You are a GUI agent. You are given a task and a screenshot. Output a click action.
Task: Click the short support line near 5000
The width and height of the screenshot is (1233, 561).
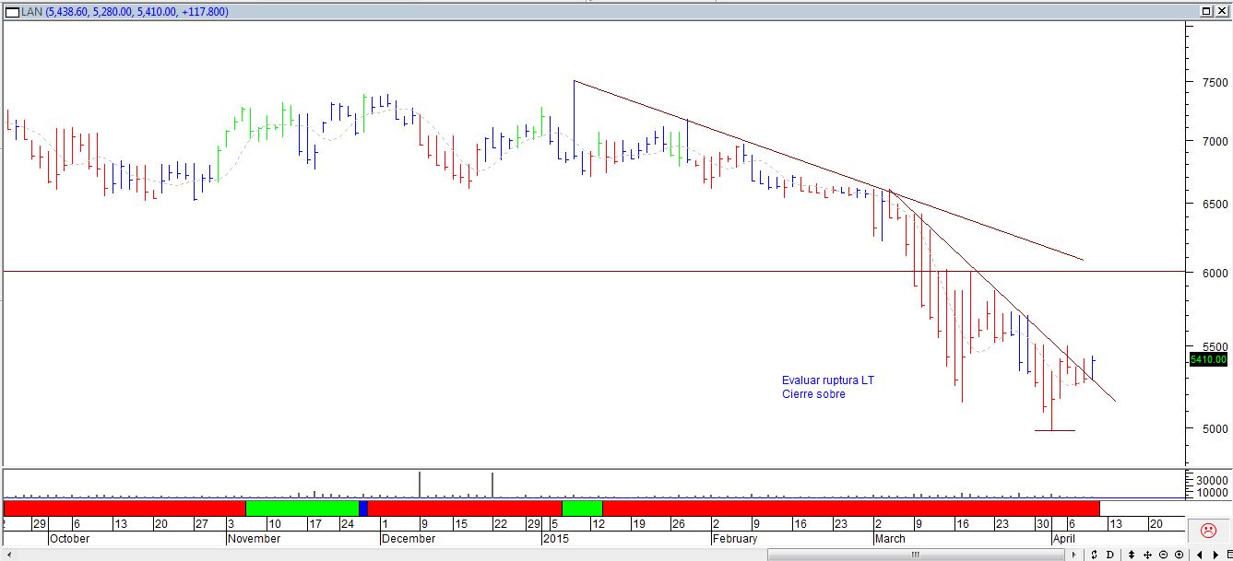(1054, 430)
